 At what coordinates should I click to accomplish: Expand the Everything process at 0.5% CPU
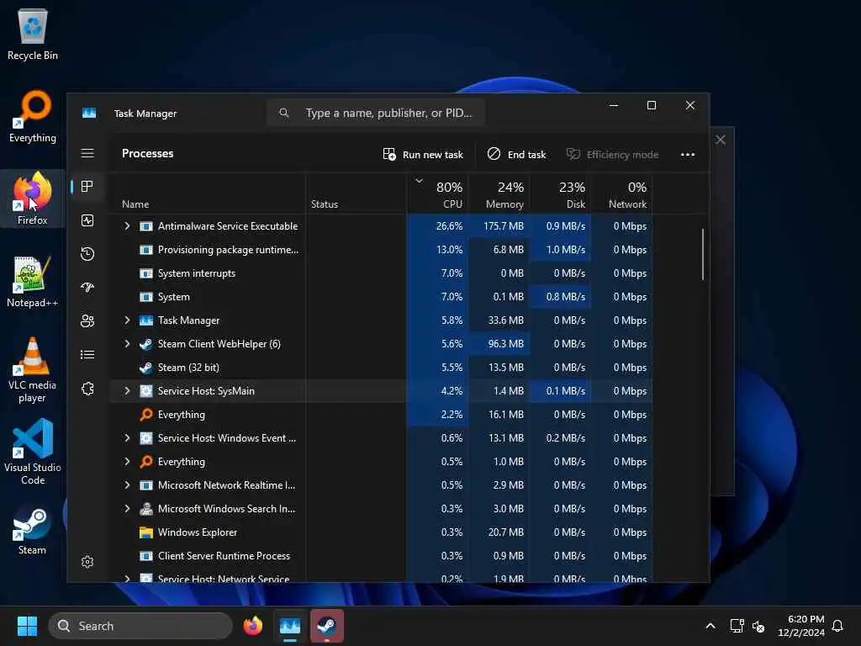[127, 462]
